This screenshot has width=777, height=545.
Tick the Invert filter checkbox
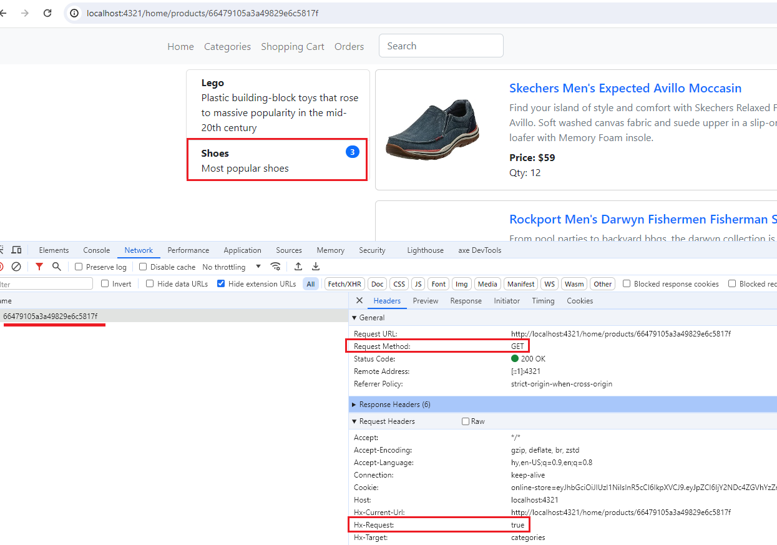[105, 283]
